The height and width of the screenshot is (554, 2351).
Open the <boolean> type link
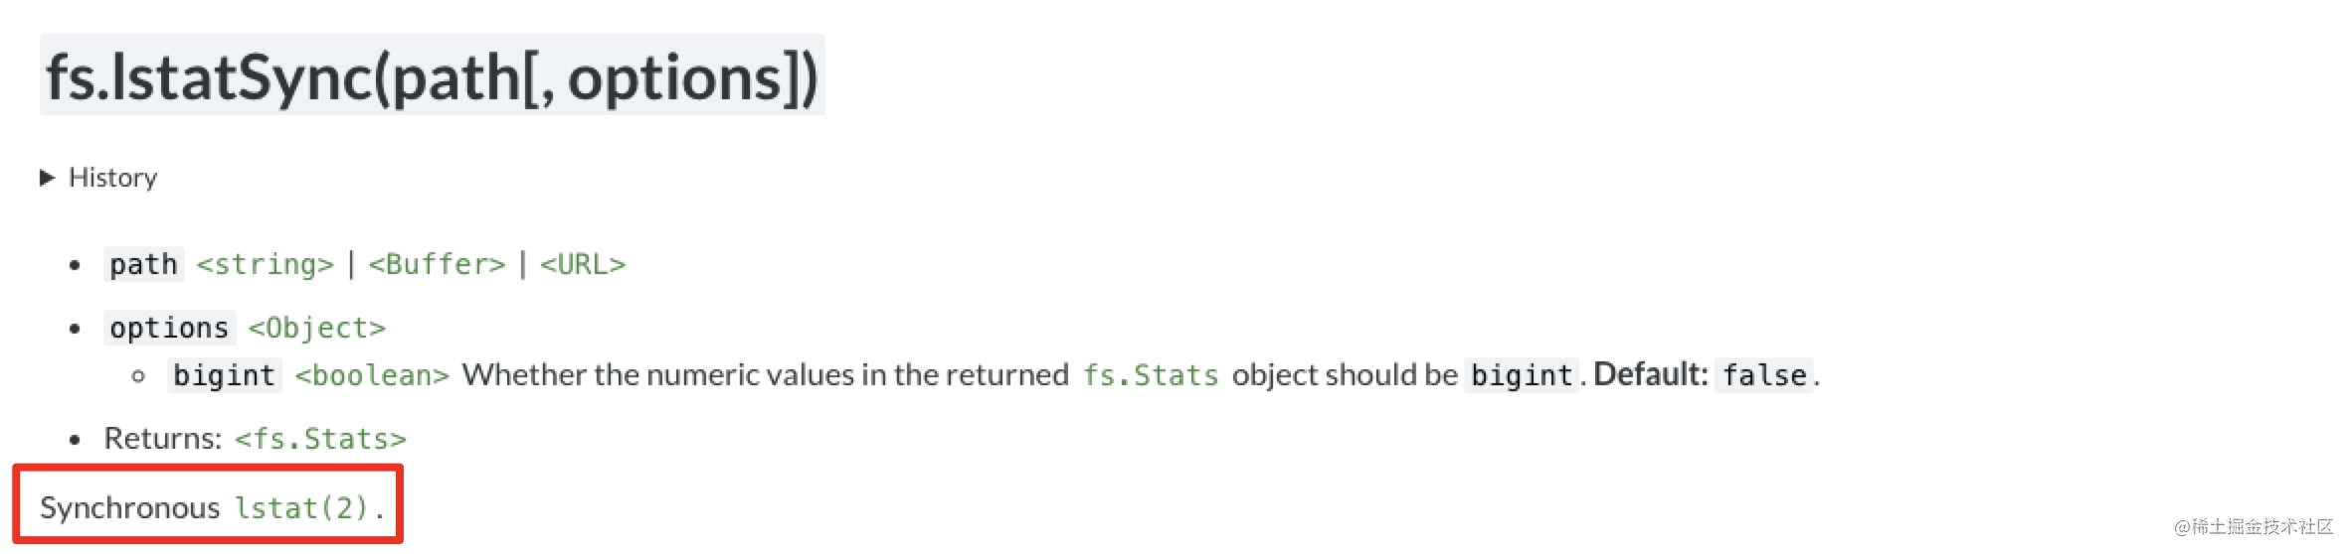click(x=372, y=375)
